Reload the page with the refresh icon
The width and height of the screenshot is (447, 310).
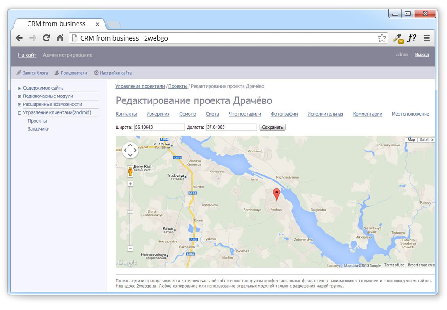pos(46,38)
